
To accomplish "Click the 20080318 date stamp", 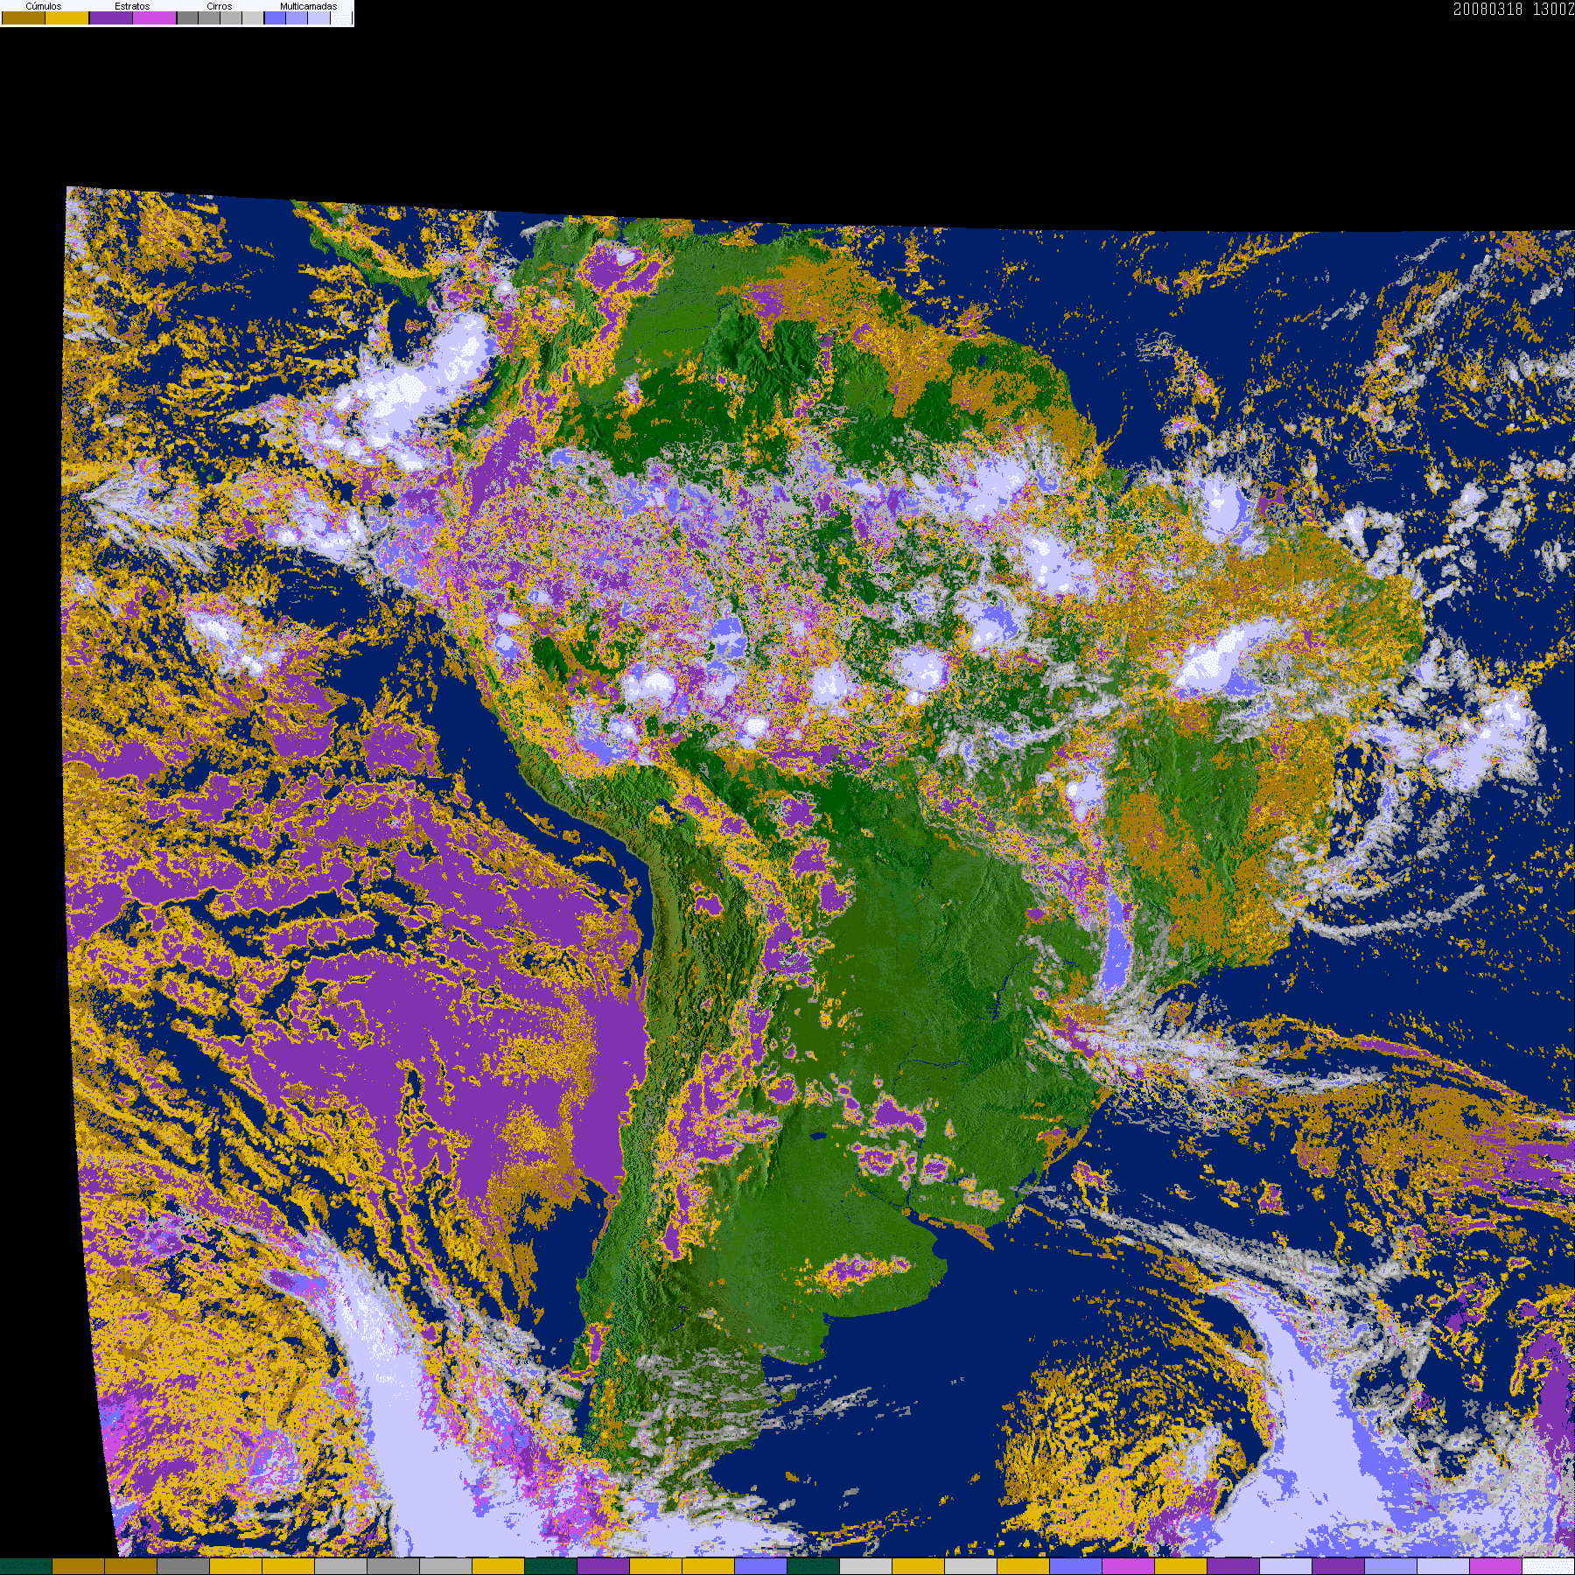I will point(1488,9).
